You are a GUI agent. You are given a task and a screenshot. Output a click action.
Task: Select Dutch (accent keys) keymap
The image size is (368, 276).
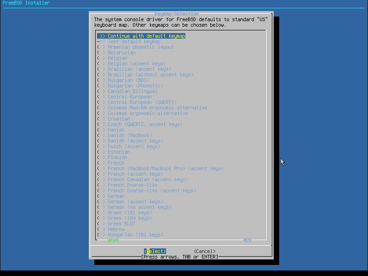click(129, 146)
